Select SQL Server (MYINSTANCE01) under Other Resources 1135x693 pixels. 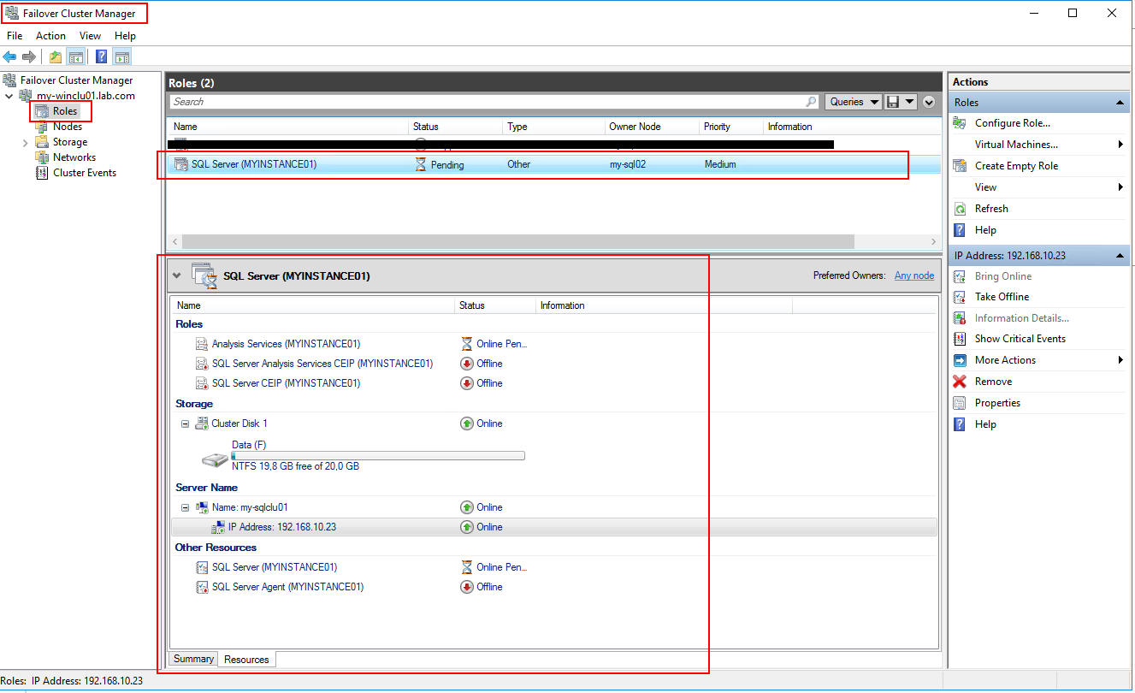(274, 567)
